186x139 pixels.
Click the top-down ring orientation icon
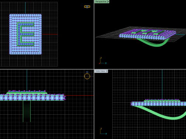point(87,7)
